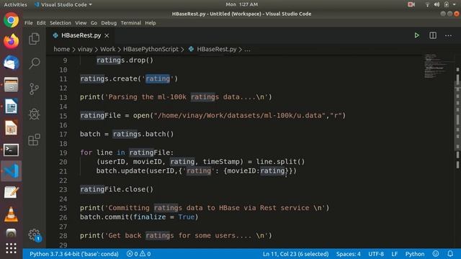Open the File menu

[x=29, y=23]
